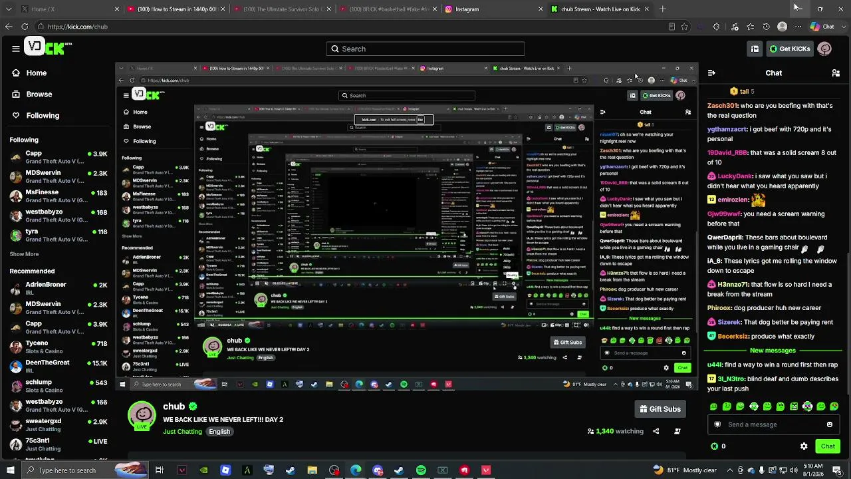Open the Home page in Kick sidebar
This screenshot has height=479, width=851.
click(30, 73)
